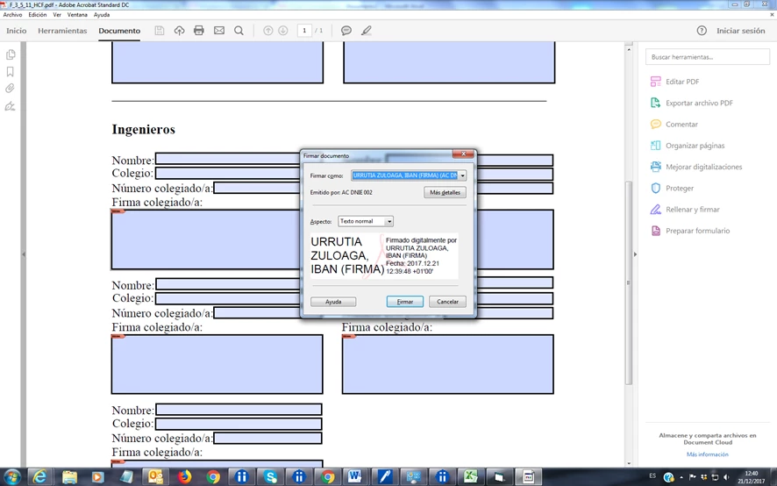Go to next page arrow icon
Screen dimensions: 777x486
coord(283,31)
